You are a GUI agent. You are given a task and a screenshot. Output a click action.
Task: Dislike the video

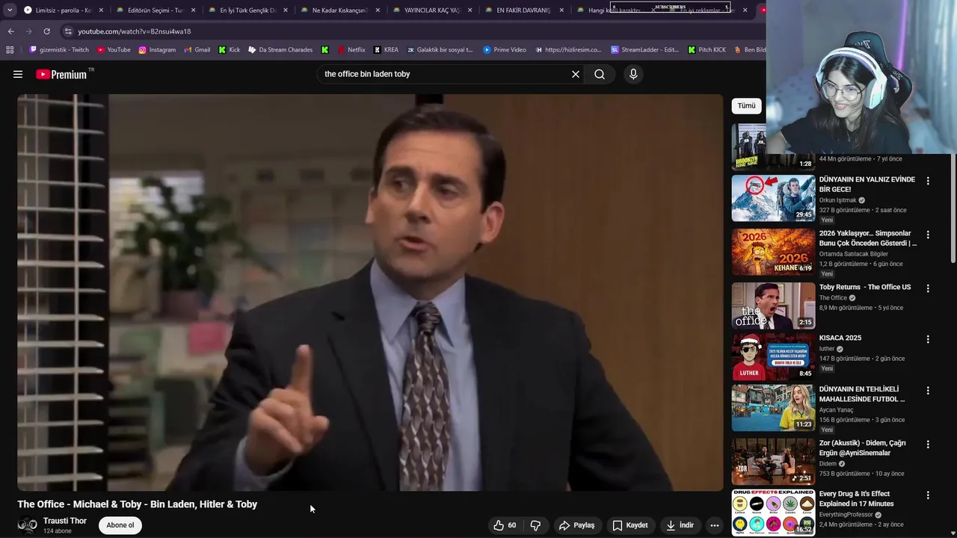click(535, 525)
